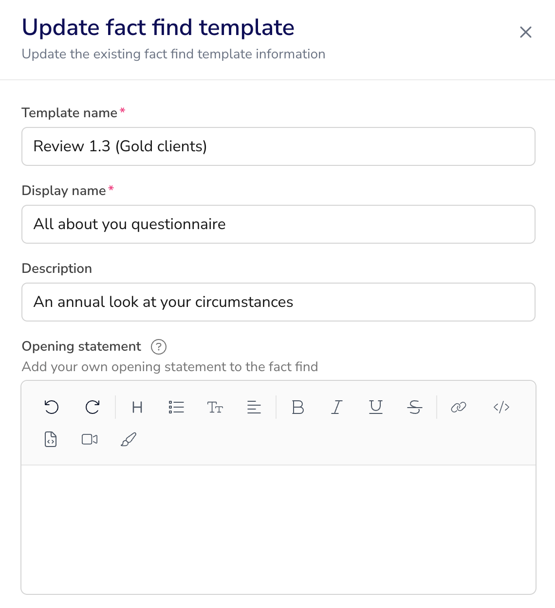Click the redo icon in editor toolbar
The height and width of the screenshot is (608, 555).
coord(92,407)
